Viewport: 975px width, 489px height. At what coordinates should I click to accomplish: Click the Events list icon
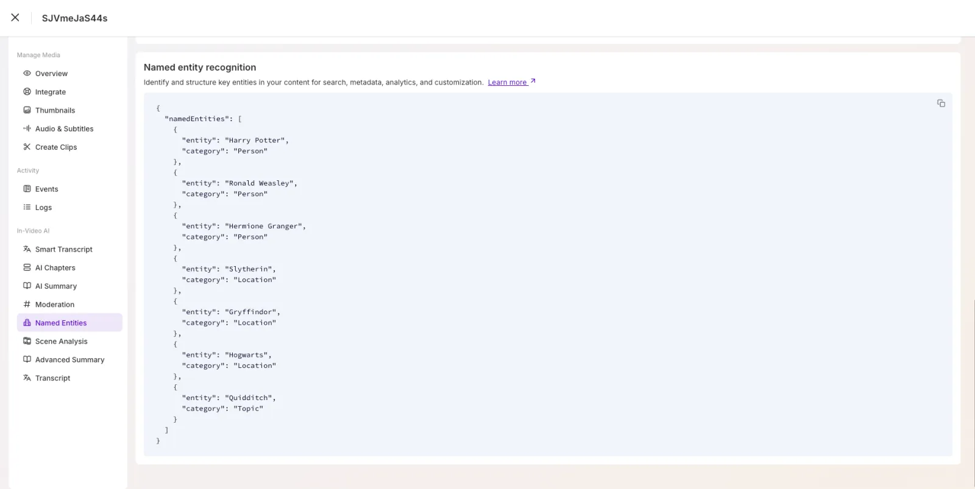click(x=27, y=189)
